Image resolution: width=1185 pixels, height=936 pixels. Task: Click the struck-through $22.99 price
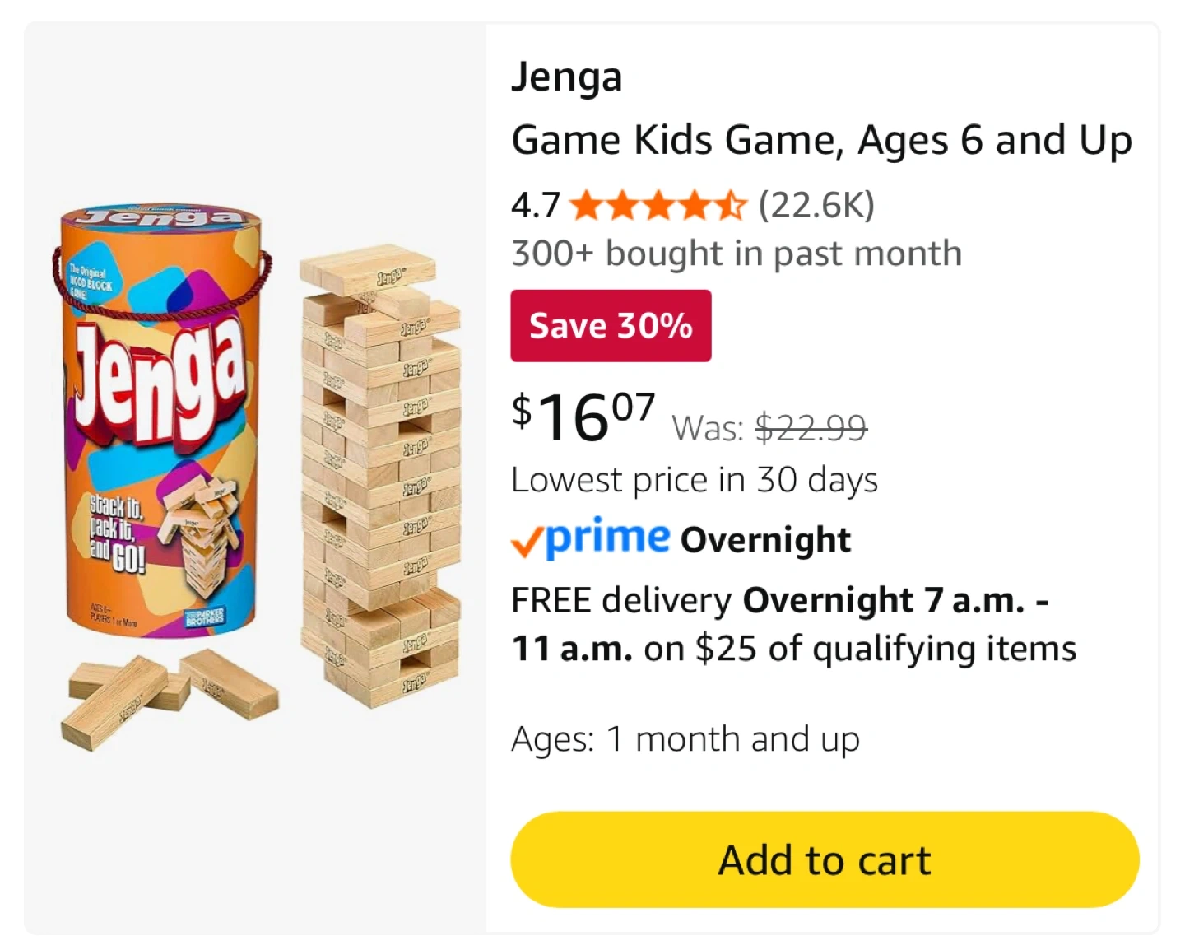811,427
